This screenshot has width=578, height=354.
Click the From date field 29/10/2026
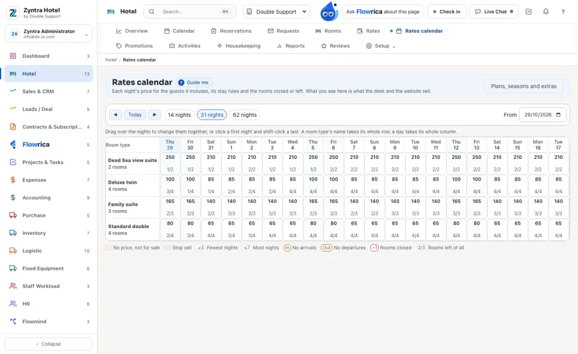click(542, 114)
